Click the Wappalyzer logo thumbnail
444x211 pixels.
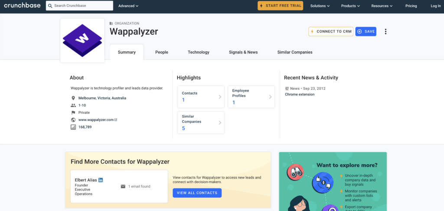82,40
